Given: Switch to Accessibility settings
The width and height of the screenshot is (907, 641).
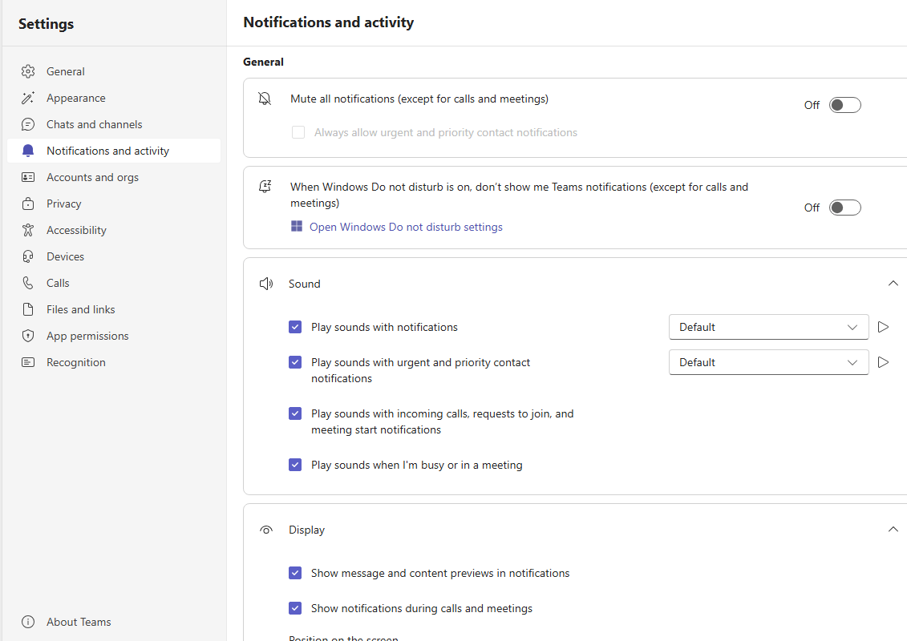Looking at the screenshot, I should pyautogui.click(x=75, y=229).
